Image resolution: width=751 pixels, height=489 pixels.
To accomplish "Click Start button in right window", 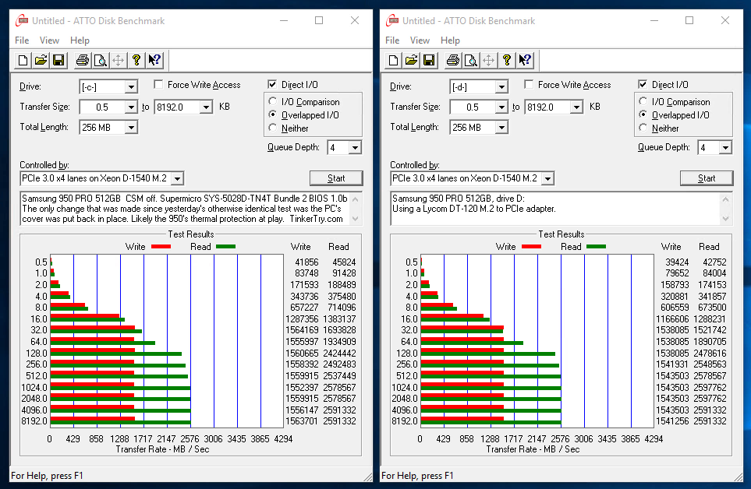I will [x=707, y=178].
